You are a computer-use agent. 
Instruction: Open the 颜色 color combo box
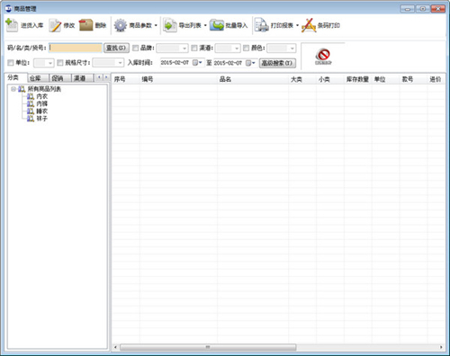coord(282,48)
